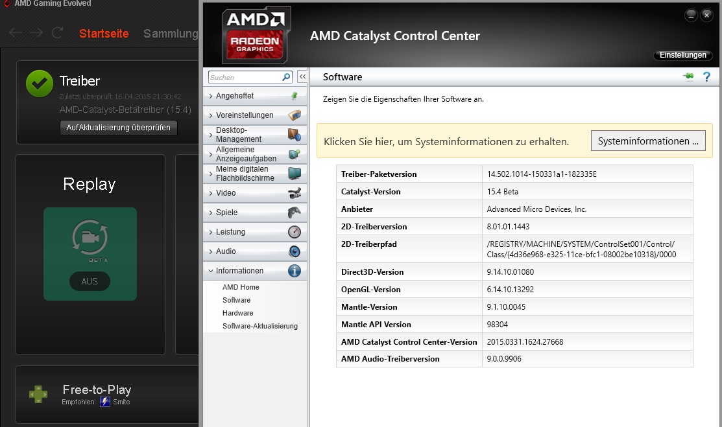Go back in Gaming Evolved window
The height and width of the screenshot is (427, 722).
15,32
